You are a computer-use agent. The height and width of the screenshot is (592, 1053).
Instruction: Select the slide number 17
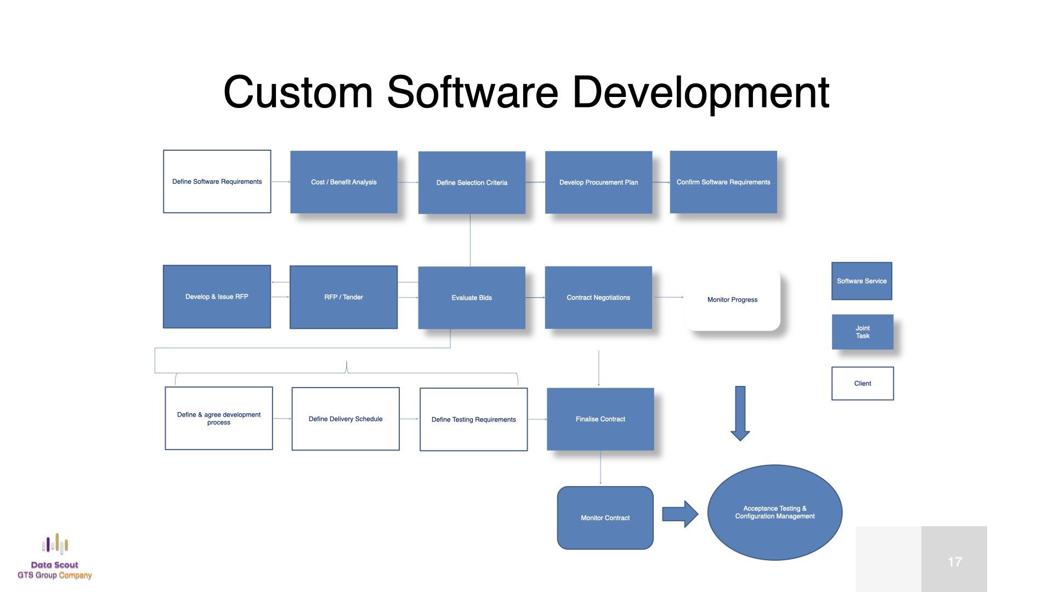[955, 562]
